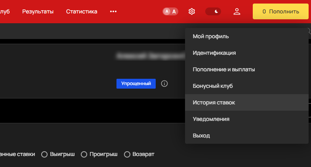The image size is (311, 167).
Task: Select Мой профиль in the dropdown
Action: [x=246, y=36]
